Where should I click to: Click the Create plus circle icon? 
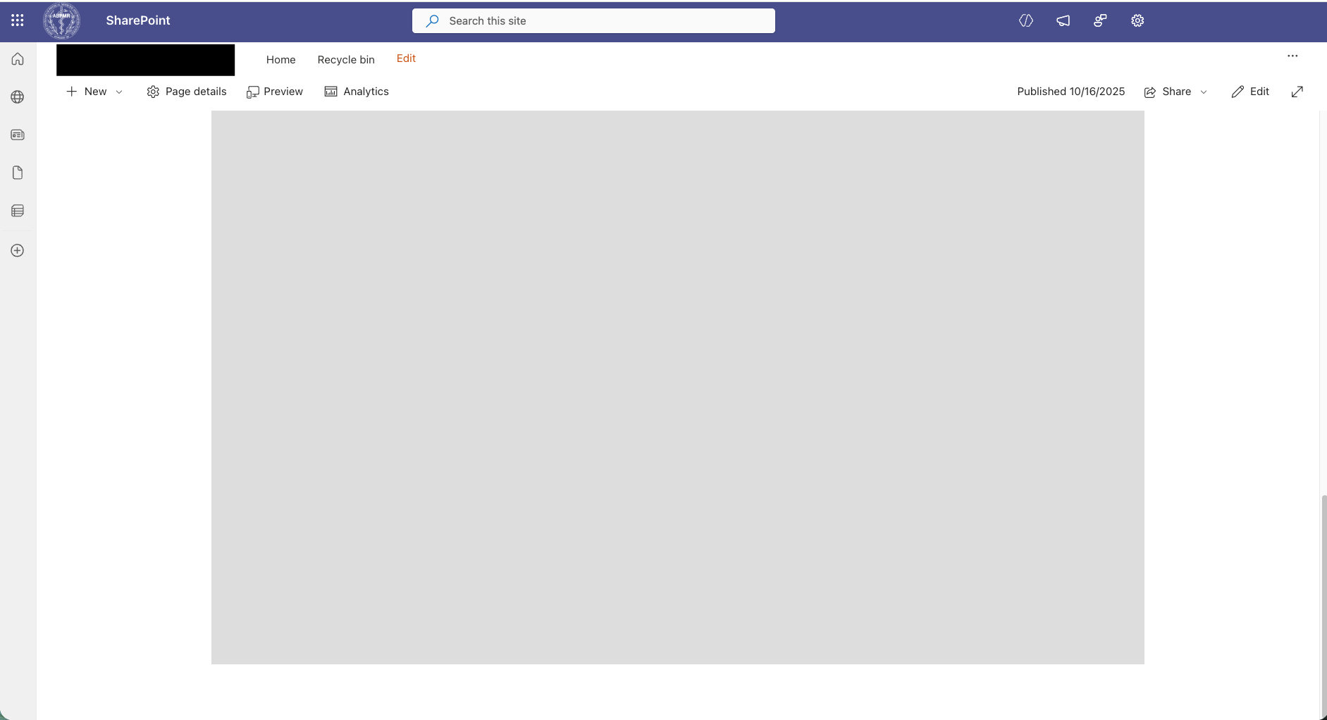point(18,251)
